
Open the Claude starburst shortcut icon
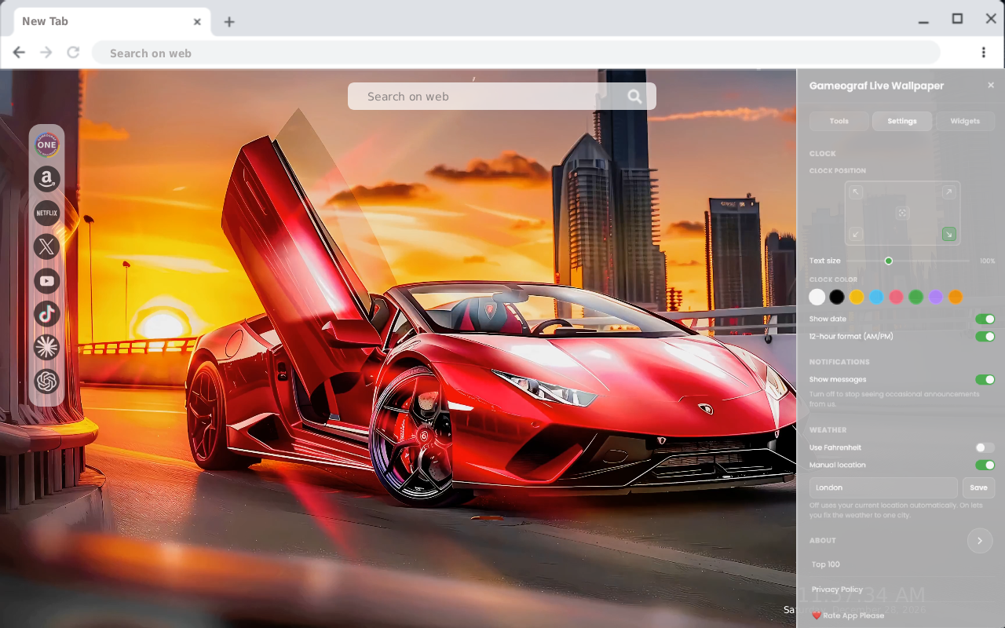(47, 347)
